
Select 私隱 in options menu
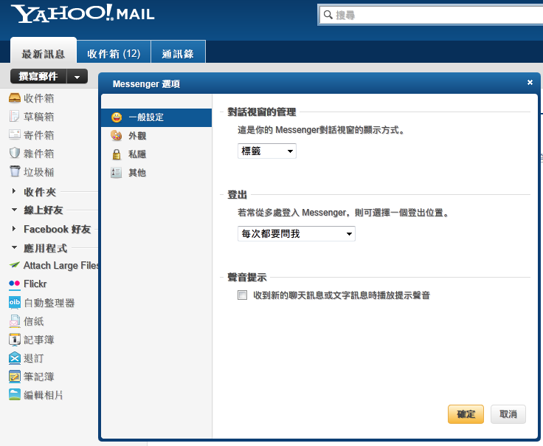pos(156,154)
